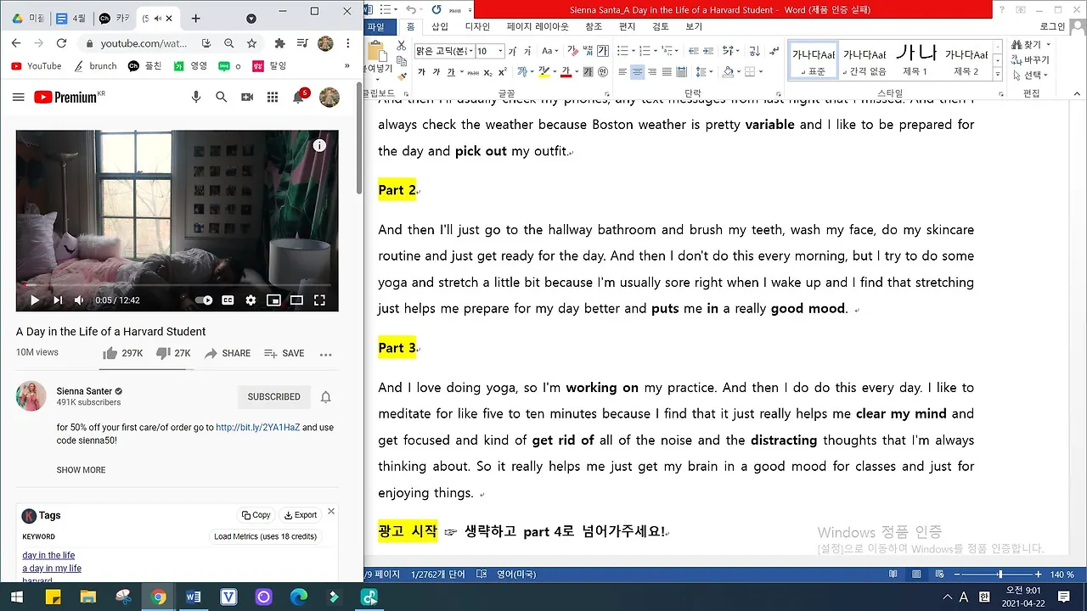
Task: Toggle bold formatting in Word
Action: click(422, 71)
